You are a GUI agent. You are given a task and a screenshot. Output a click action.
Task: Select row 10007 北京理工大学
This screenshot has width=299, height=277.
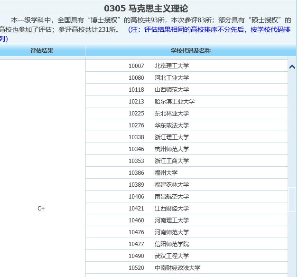point(187,66)
